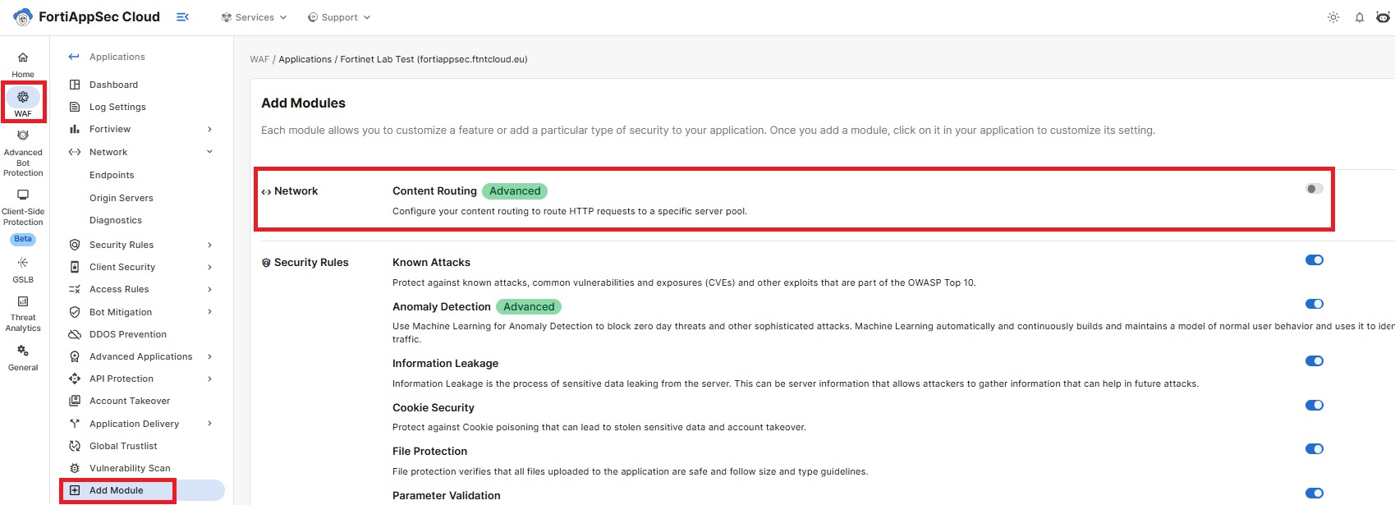1395x505 pixels.
Task: Go back via Applications arrow link
Action: (x=107, y=57)
